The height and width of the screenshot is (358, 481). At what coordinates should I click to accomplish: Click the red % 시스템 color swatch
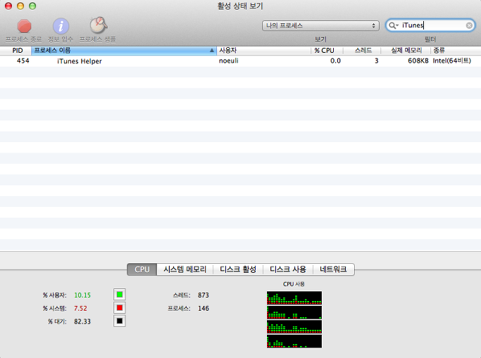tap(120, 308)
